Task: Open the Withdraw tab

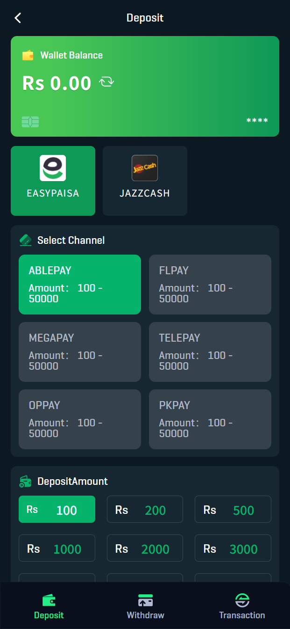Action: (145, 607)
